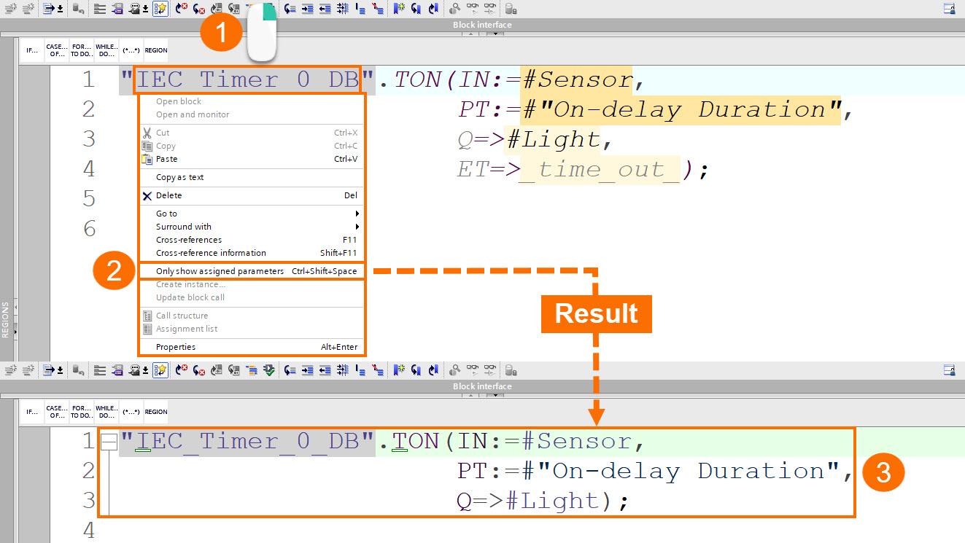
Task: Toggle absolute/symbolic operands in the upper toolbar
Action: pos(117,9)
